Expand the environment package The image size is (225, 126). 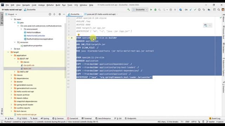21,29
